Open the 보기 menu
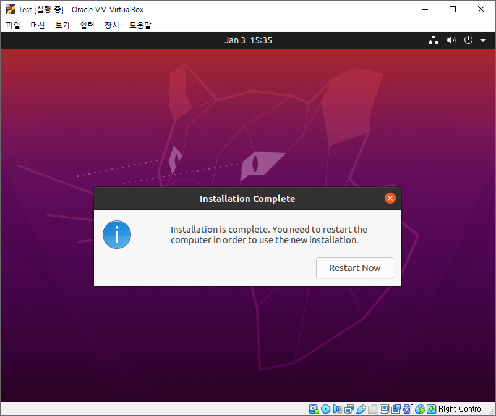The height and width of the screenshot is (416, 496). click(62, 25)
